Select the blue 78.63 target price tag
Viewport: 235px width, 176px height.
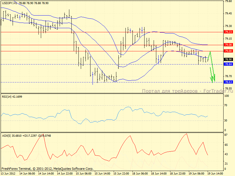[x=228, y=82]
